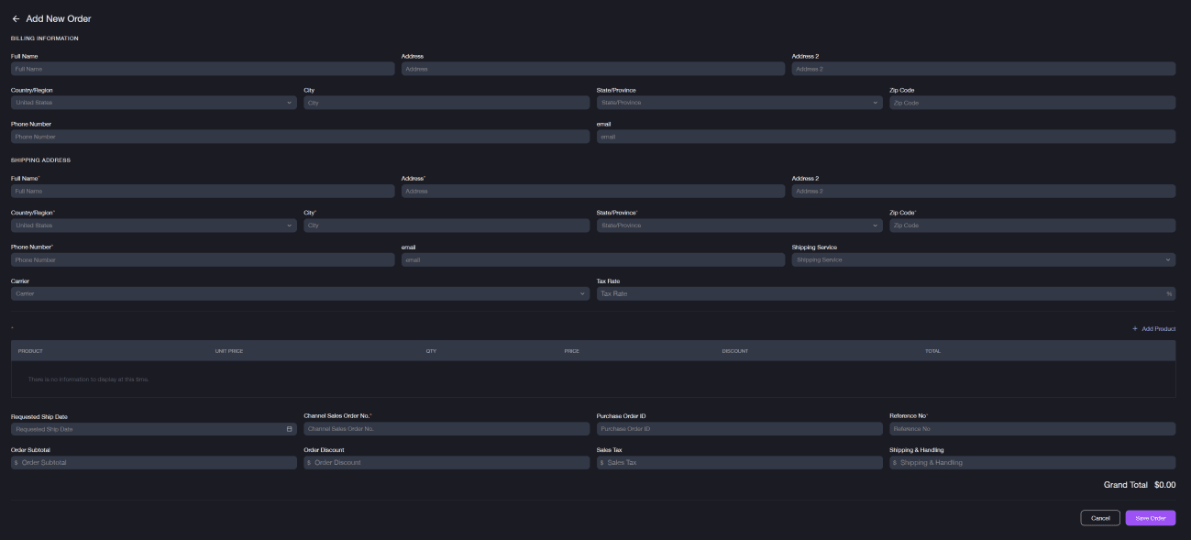Click the Grand Total amount
The image size is (1191, 540).
[x=1163, y=485]
